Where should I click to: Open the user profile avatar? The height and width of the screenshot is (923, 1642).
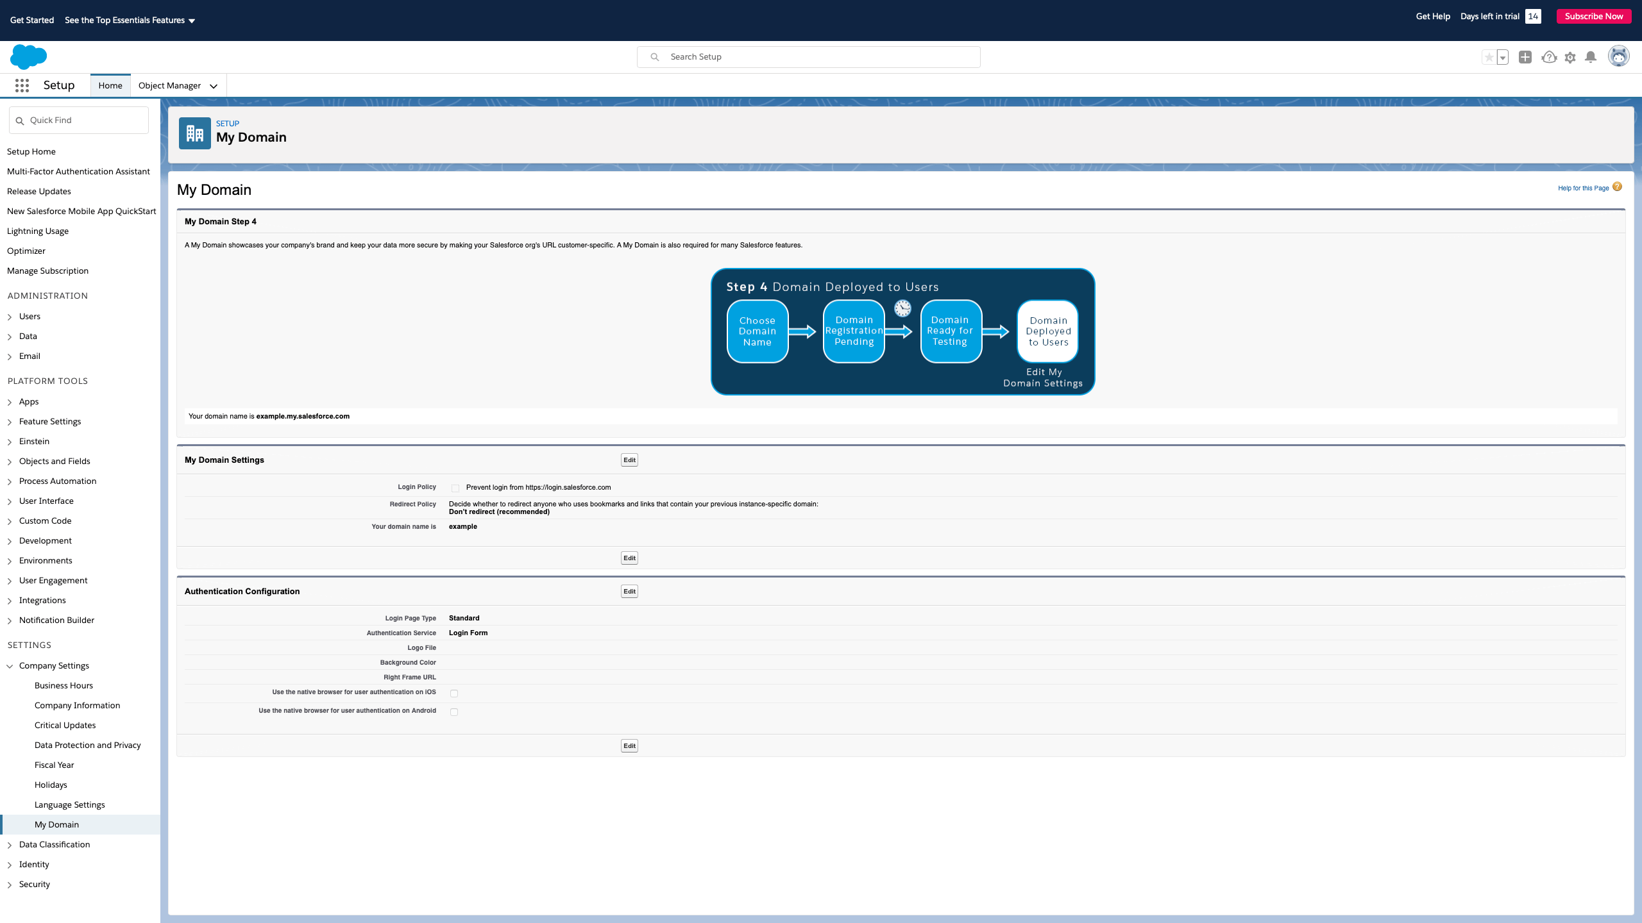(x=1618, y=56)
